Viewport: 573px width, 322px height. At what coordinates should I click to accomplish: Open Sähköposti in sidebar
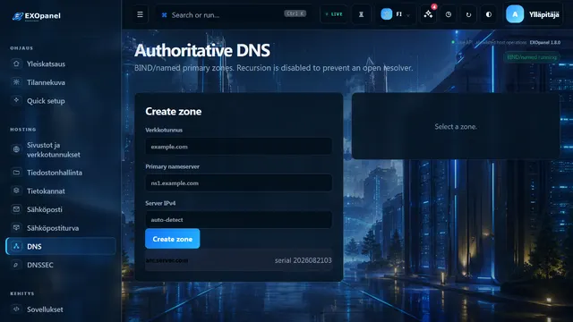(61, 209)
